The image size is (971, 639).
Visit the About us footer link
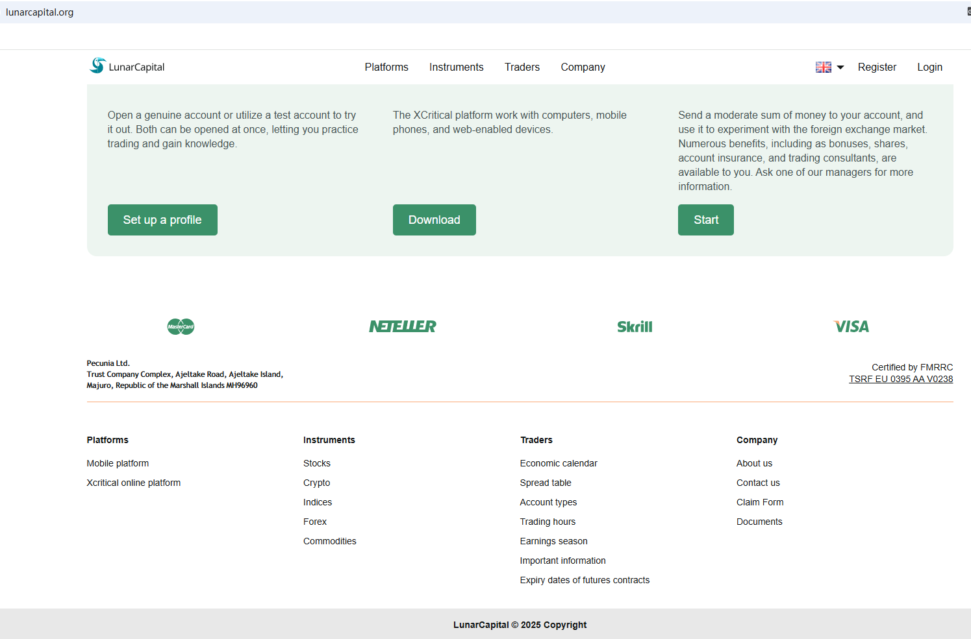(x=754, y=463)
